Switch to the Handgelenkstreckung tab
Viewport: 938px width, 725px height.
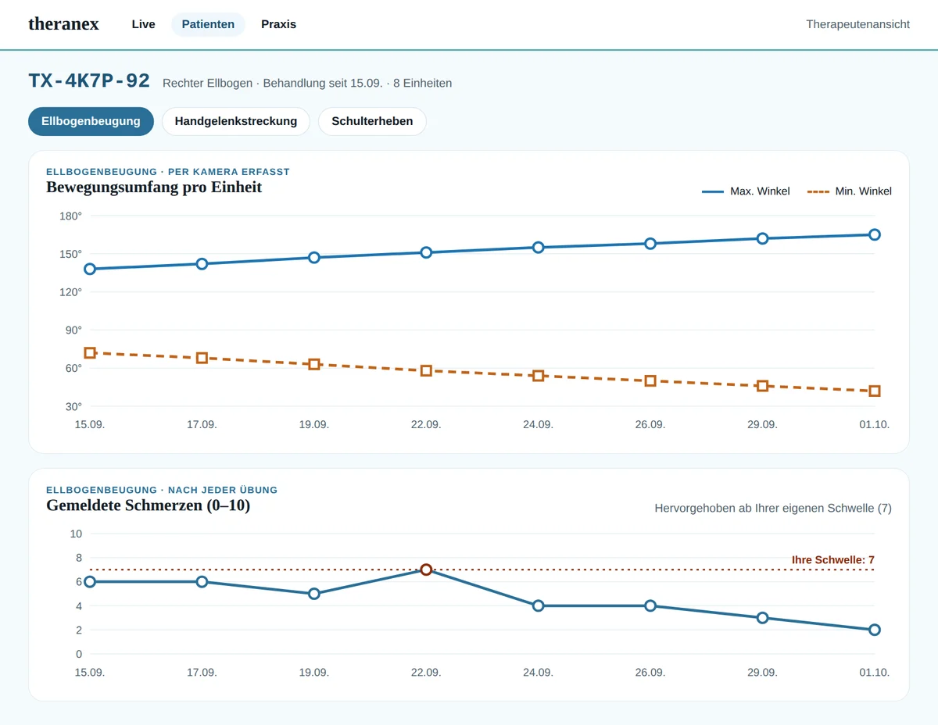coord(236,121)
